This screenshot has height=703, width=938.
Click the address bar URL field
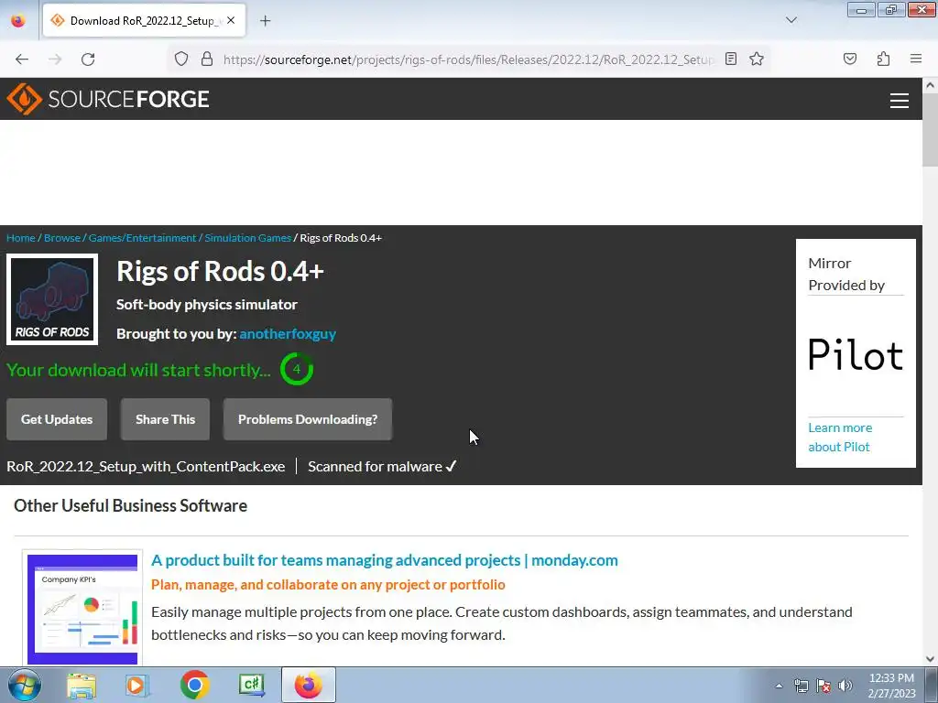pyautogui.click(x=468, y=59)
